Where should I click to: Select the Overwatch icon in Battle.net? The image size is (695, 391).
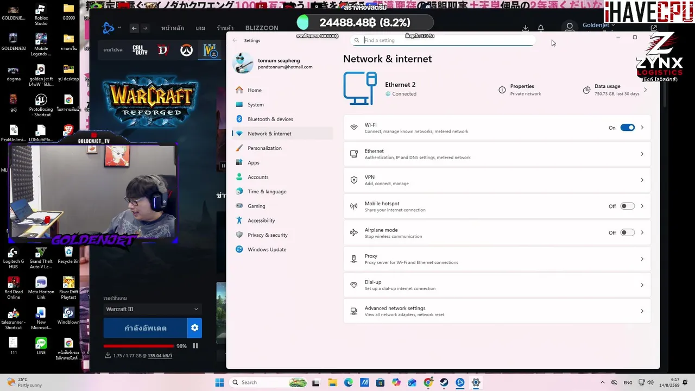pyautogui.click(x=186, y=51)
